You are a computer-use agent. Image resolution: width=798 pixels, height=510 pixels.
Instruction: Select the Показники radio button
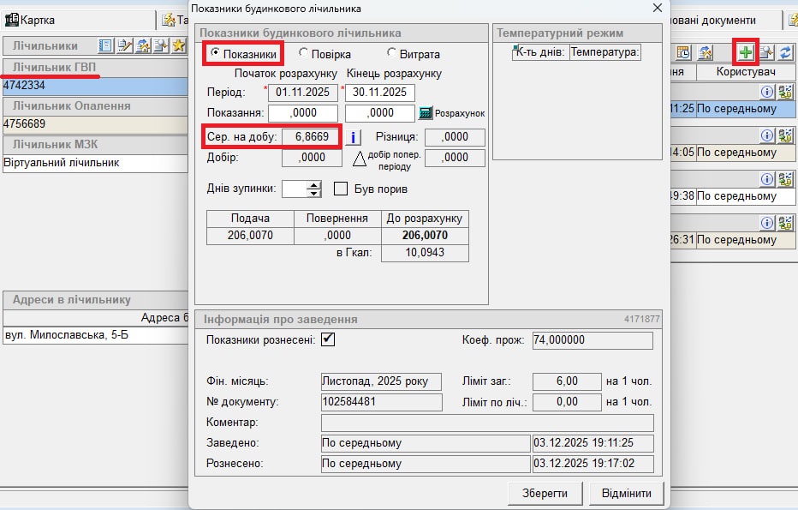pos(216,54)
